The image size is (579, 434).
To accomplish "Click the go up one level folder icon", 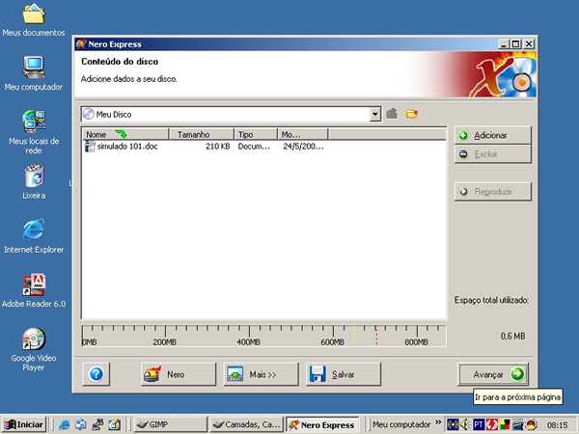I will [x=392, y=114].
